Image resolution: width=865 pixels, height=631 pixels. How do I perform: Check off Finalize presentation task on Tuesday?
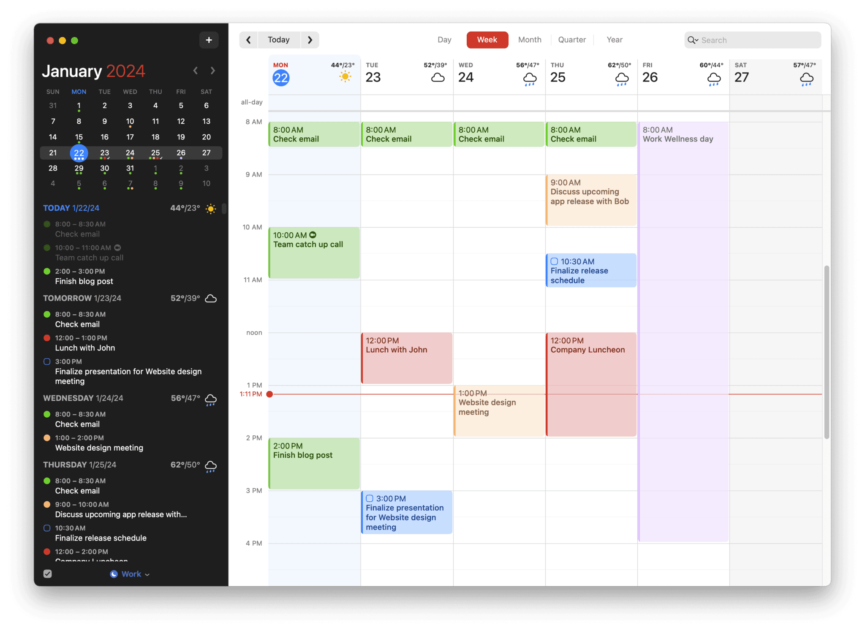[x=370, y=498]
